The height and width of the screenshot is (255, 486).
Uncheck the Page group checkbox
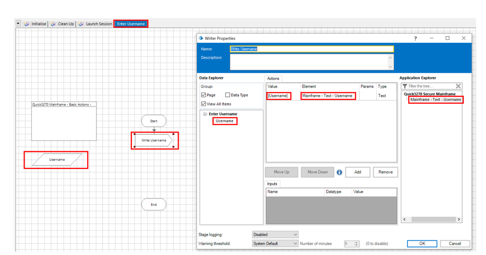pyautogui.click(x=204, y=95)
